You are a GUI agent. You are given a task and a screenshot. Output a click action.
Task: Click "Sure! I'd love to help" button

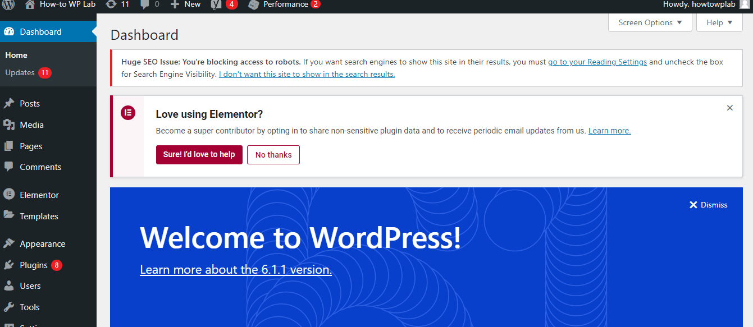tap(199, 155)
